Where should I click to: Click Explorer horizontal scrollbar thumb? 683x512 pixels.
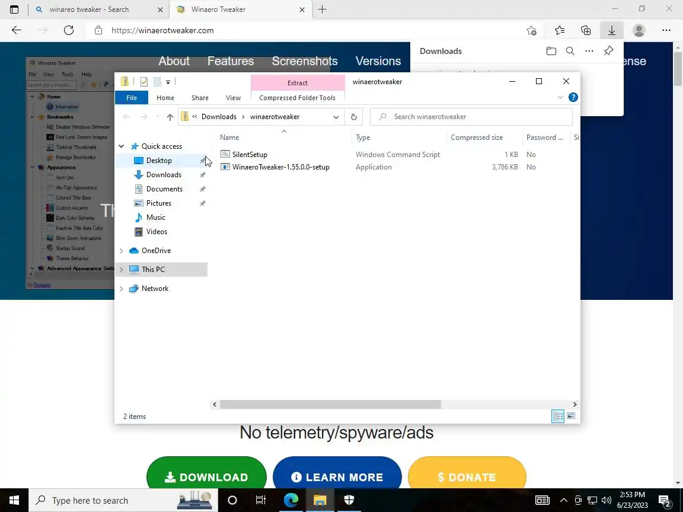coord(330,405)
